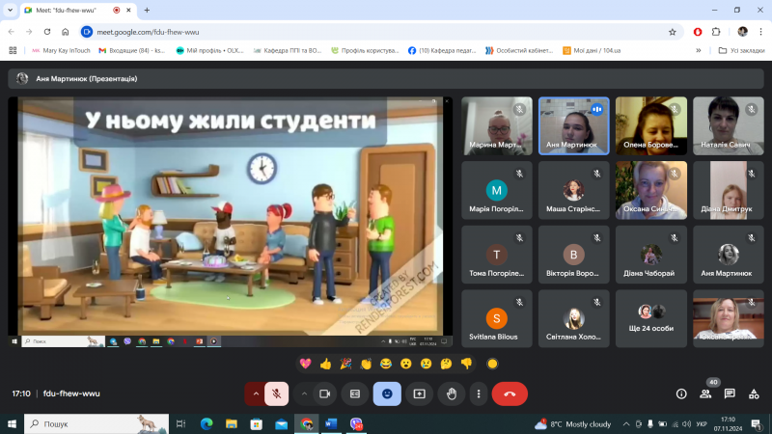Viewport: 772px width, 434px height.
Task: Unmute the microphone in the call bar
Action: click(x=276, y=393)
